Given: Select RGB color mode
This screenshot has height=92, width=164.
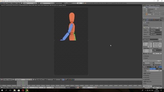Looking at the screenshot, I should [x=157, y=67].
